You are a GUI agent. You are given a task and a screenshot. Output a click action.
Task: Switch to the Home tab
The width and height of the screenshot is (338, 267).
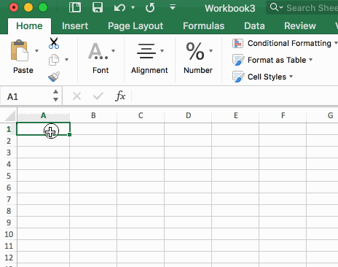tap(29, 26)
